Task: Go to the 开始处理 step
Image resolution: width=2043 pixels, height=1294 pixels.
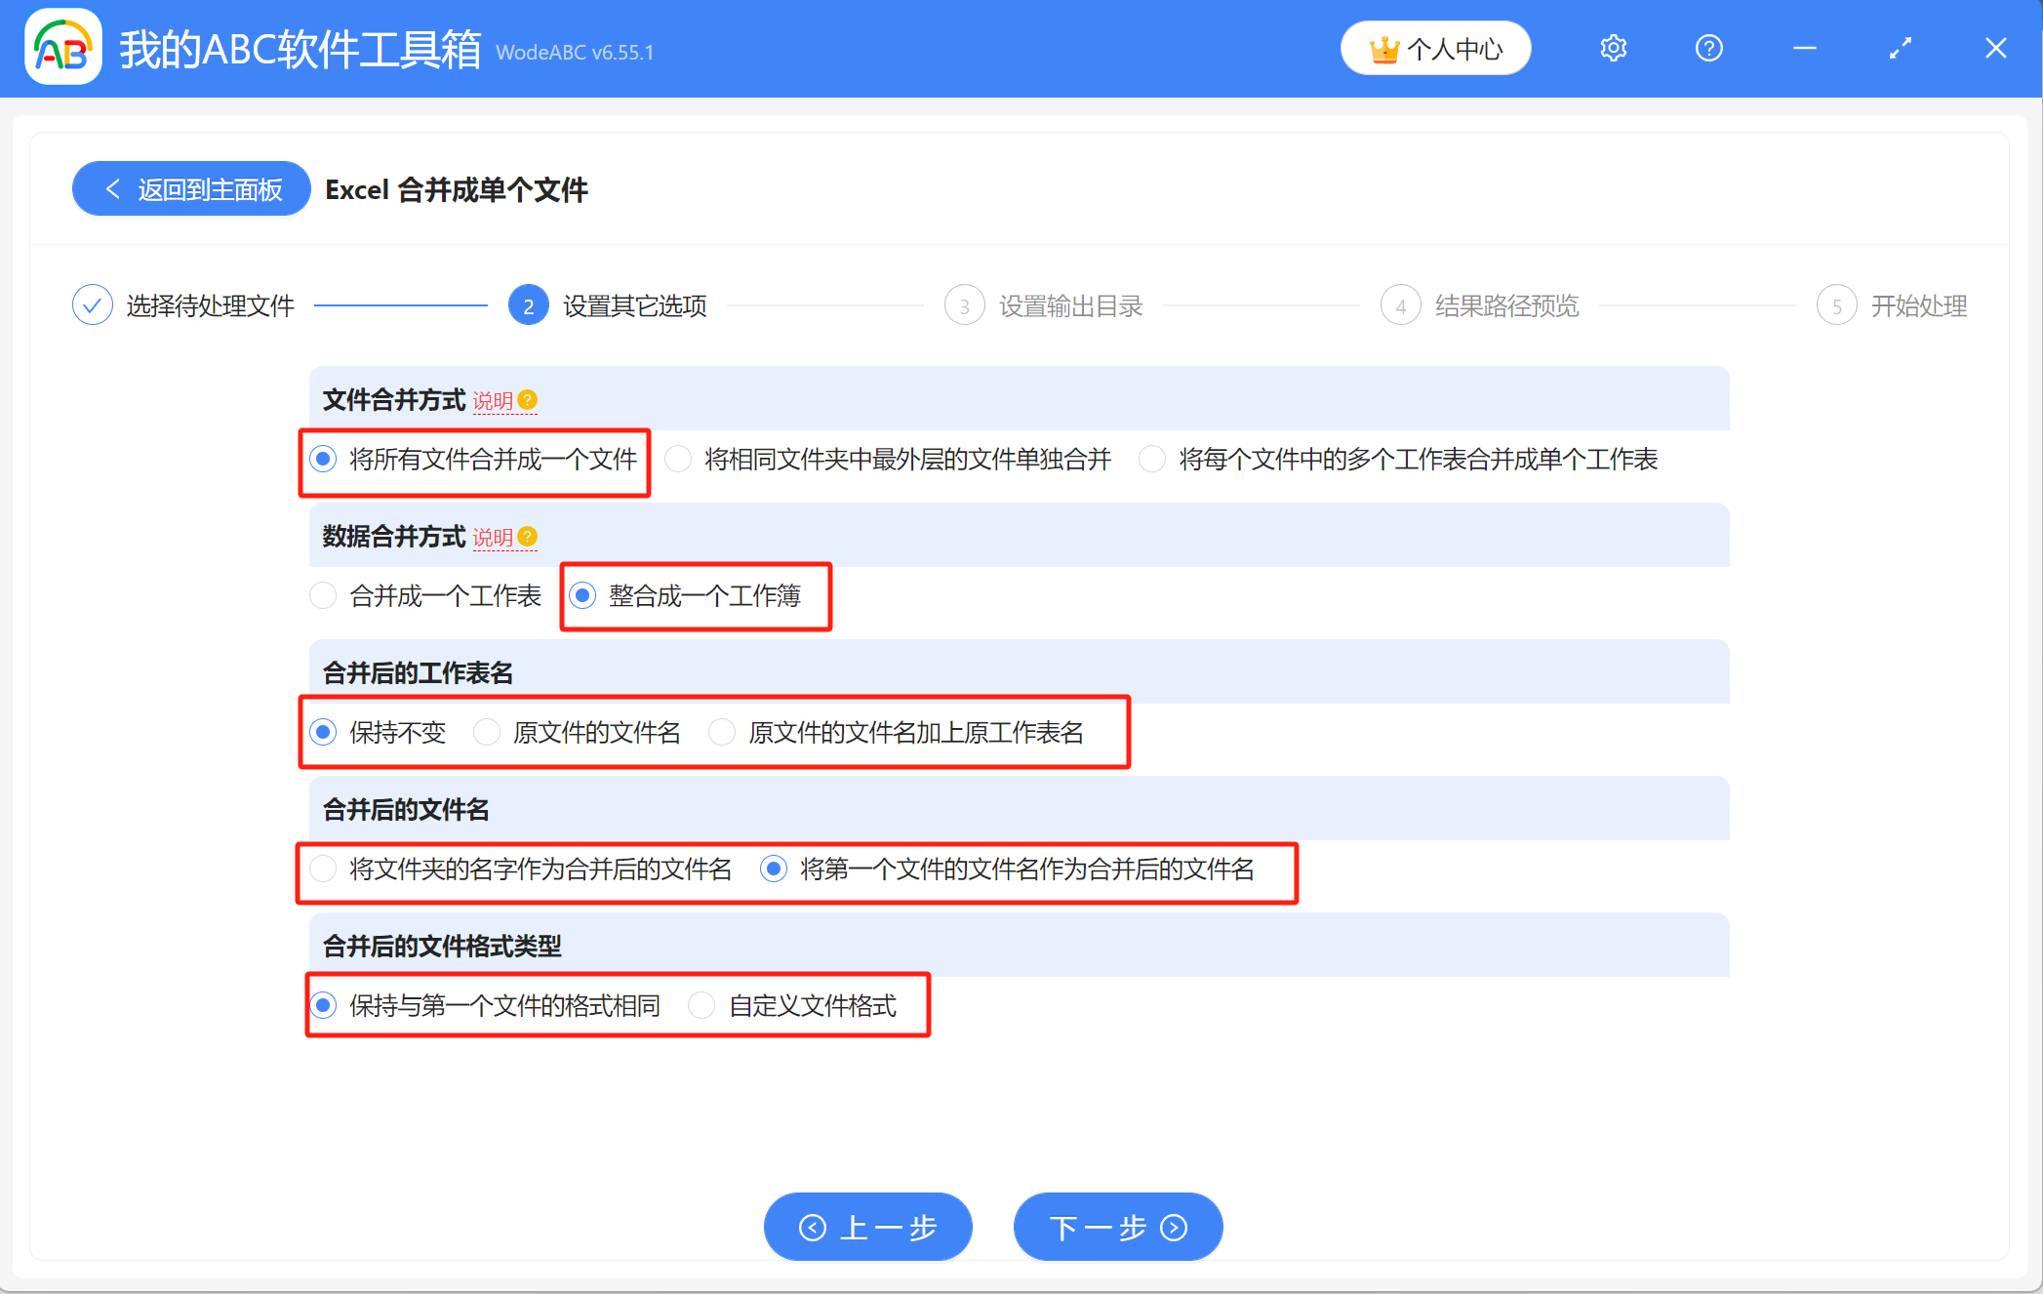Action: point(1917,306)
